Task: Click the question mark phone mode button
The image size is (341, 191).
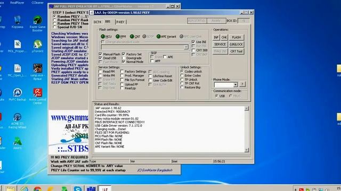Action: click(242, 84)
